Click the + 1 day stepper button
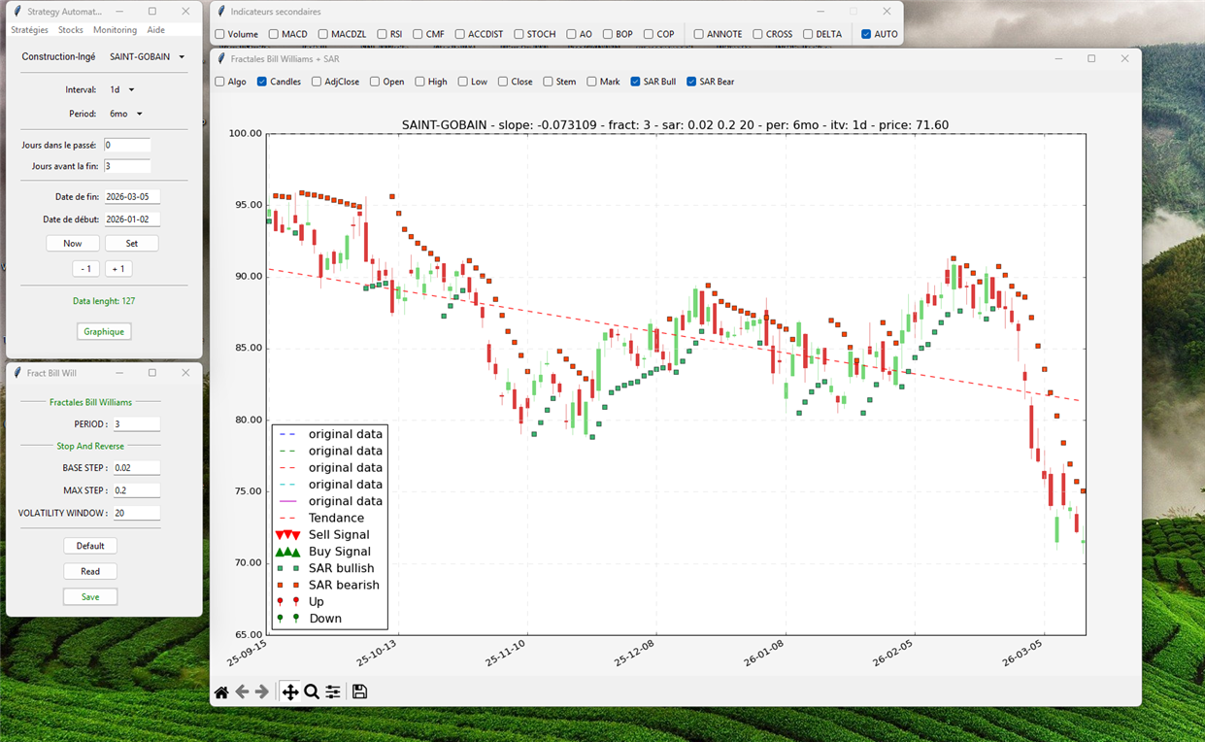 click(118, 269)
